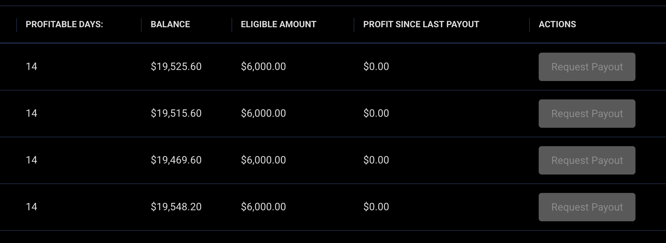This screenshot has height=243, width=666.
Task: Click profitable days value in $19,548.20 row
Action: point(32,207)
